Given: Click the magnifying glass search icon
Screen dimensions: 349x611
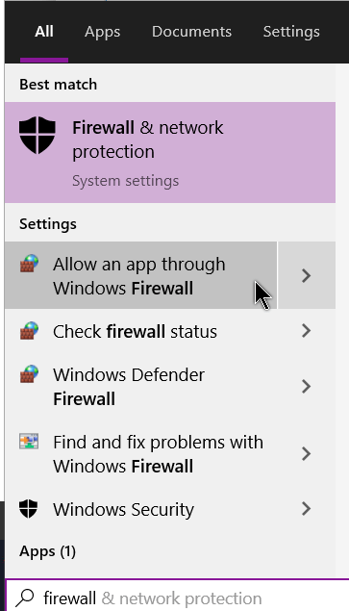Looking at the screenshot, I should [25, 598].
